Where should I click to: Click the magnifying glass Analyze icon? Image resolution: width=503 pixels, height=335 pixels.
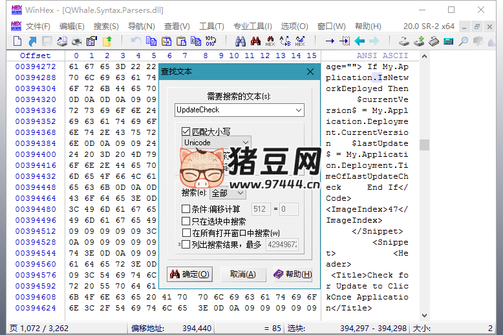click(x=463, y=41)
